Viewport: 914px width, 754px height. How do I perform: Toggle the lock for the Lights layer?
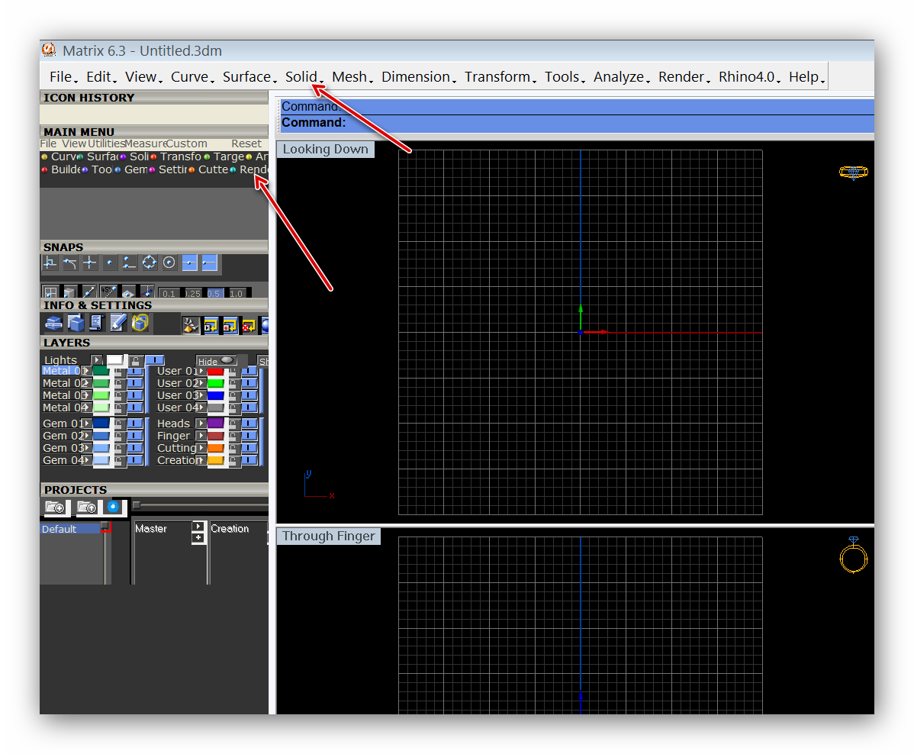(135, 360)
